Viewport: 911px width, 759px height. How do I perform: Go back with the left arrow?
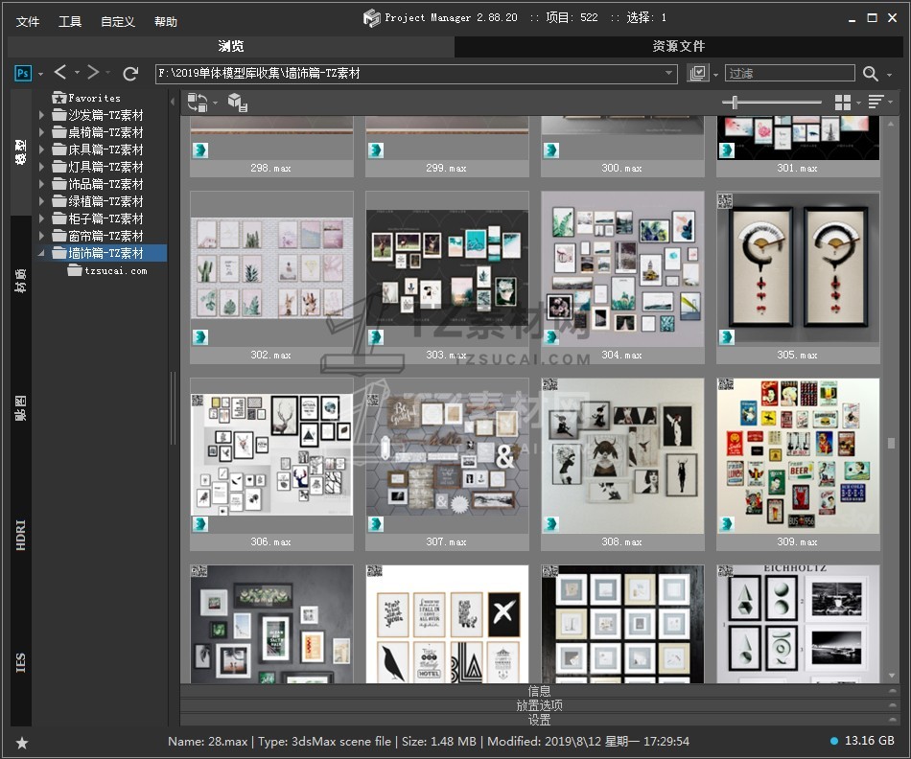(x=60, y=73)
